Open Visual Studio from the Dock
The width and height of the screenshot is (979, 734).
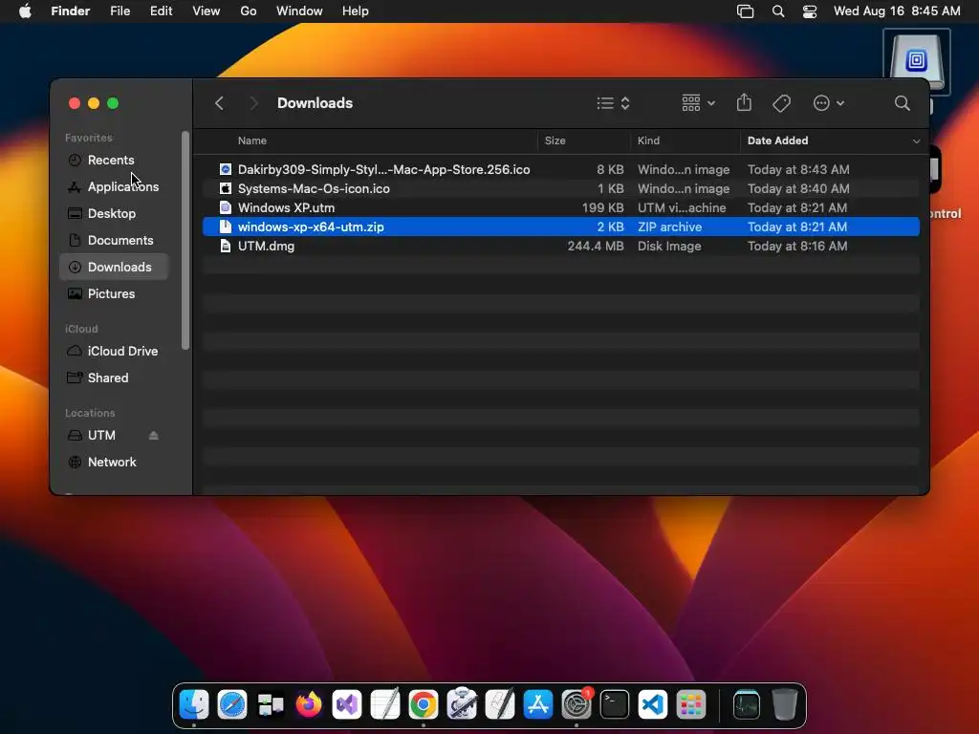[x=346, y=704]
